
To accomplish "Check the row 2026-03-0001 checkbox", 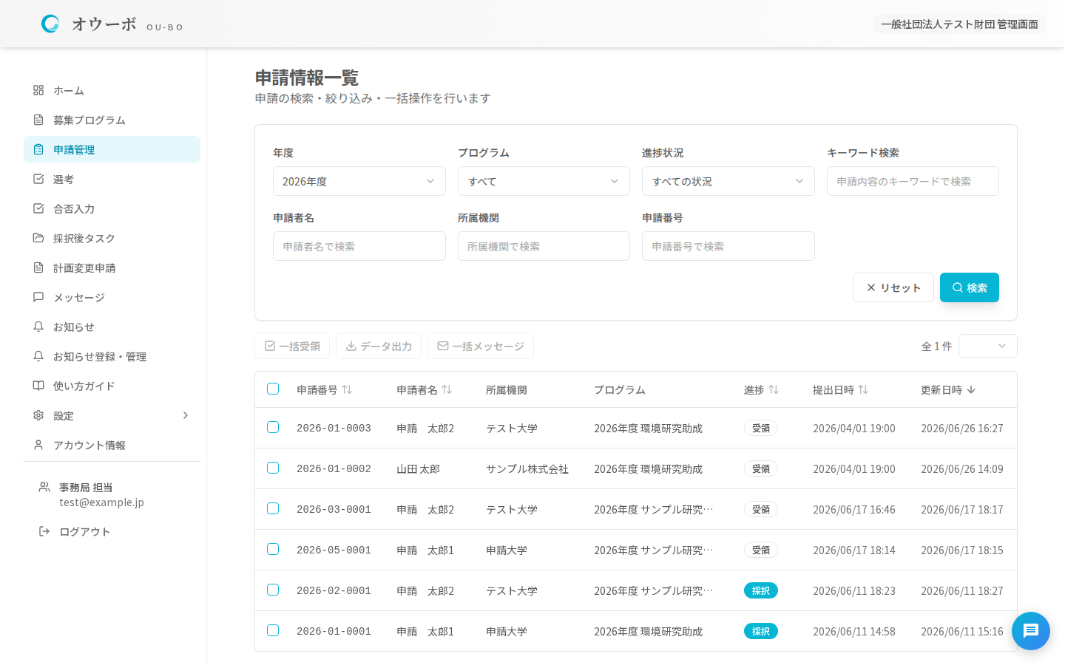I will [273, 508].
